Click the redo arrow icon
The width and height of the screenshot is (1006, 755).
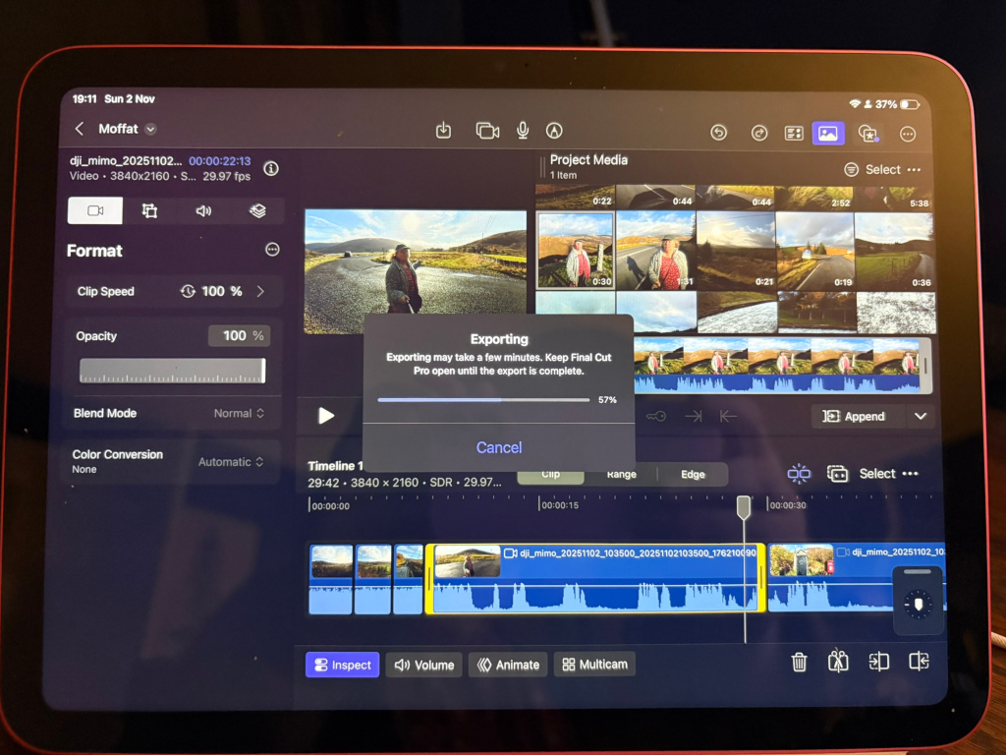click(x=758, y=133)
